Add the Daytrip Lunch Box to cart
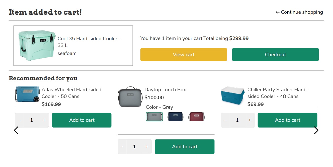The image size is (333, 167). (x=185, y=146)
